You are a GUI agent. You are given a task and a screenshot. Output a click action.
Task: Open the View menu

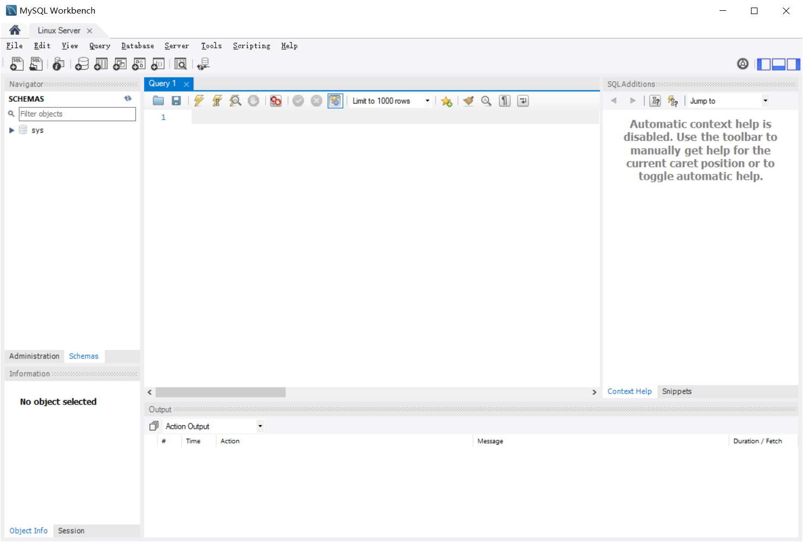point(70,46)
